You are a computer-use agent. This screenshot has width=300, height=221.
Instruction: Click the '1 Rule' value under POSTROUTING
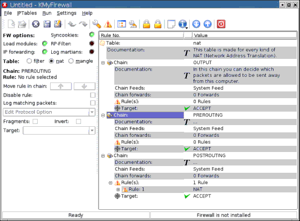(x=200, y=182)
